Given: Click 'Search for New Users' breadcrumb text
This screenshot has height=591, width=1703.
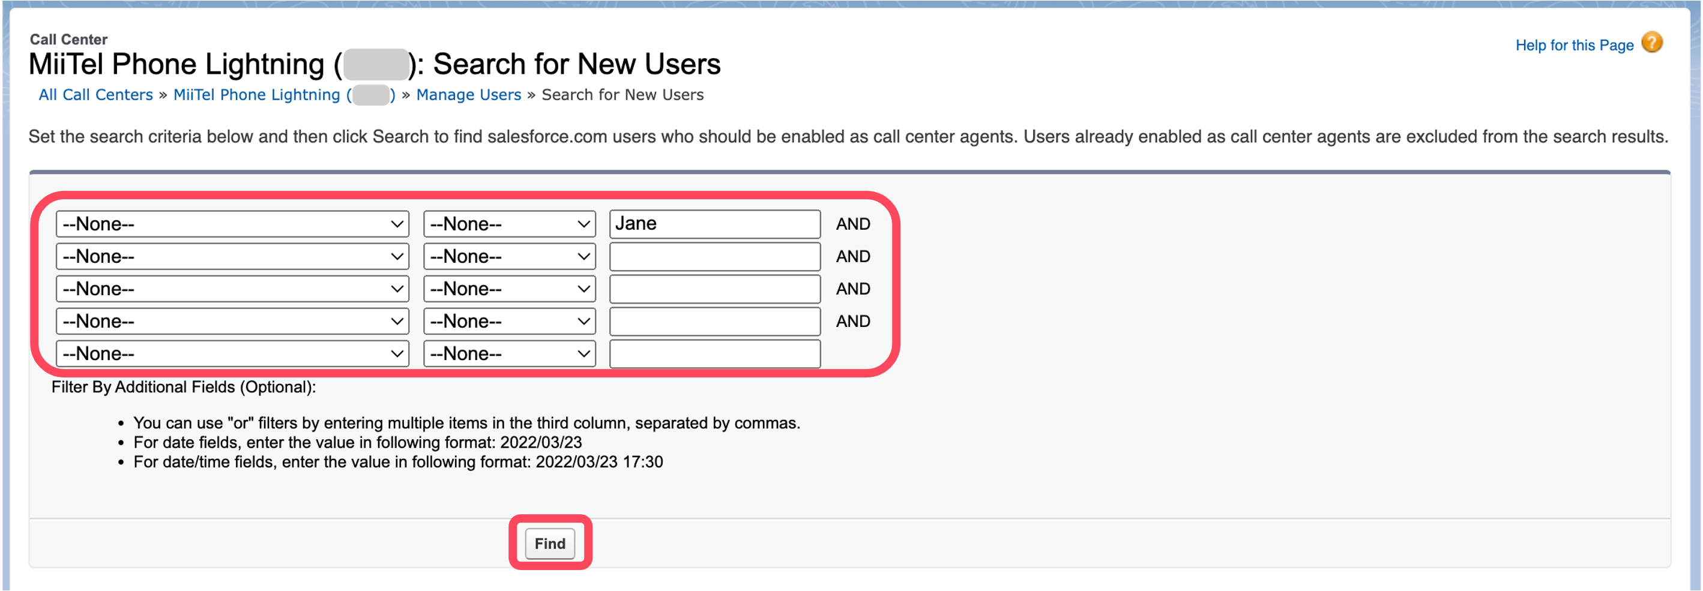Looking at the screenshot, I should point(622,95).
